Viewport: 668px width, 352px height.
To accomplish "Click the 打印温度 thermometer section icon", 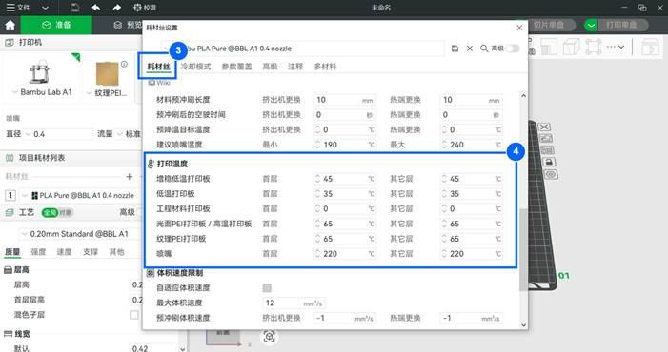I will coord(151,164).
